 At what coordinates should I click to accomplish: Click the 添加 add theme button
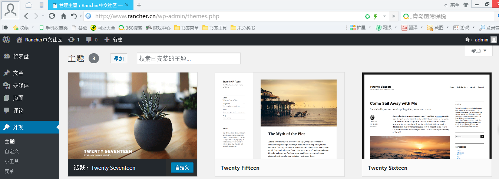[119, 58]
